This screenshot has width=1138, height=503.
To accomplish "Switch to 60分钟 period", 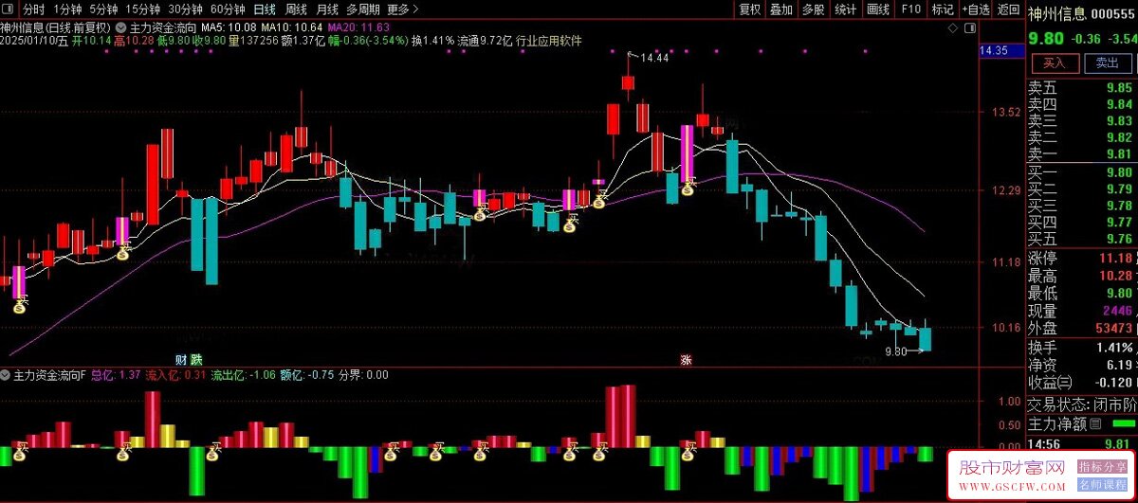I will pos(229,9).
